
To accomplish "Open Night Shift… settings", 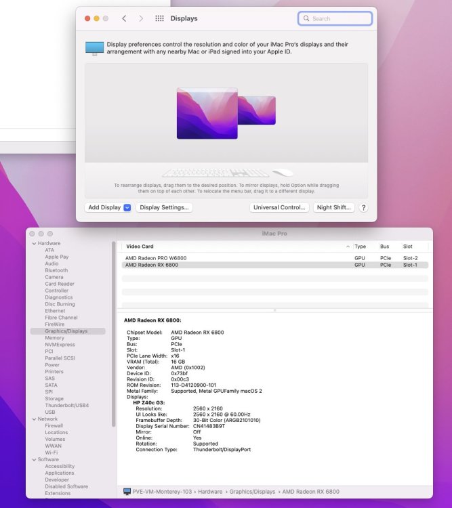I will [333, 208].
